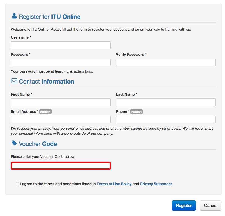Click the tag icon next to Voucher Code

click(x=14, y=143)
